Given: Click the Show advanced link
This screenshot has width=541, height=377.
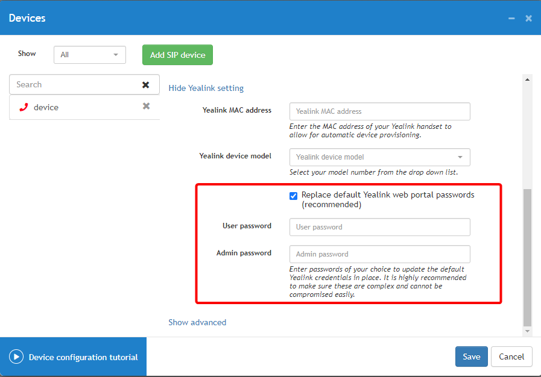Looking at the screenshot, I should 197,323.
